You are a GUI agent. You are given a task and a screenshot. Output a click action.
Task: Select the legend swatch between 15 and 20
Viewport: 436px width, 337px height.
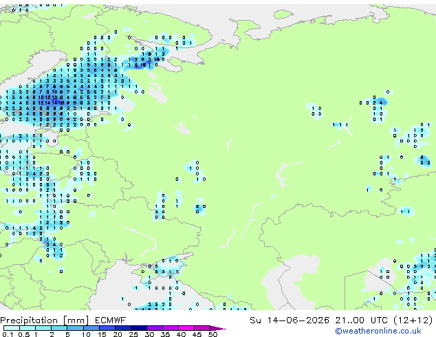[x=107, y=328]
